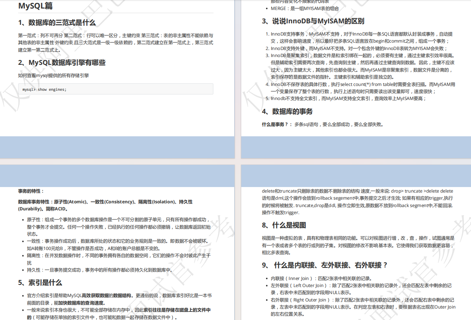The height and width of the screenshot is (320, 471).
Task: Click heading "5、索引是什么"
Action: tap(40, 283)
